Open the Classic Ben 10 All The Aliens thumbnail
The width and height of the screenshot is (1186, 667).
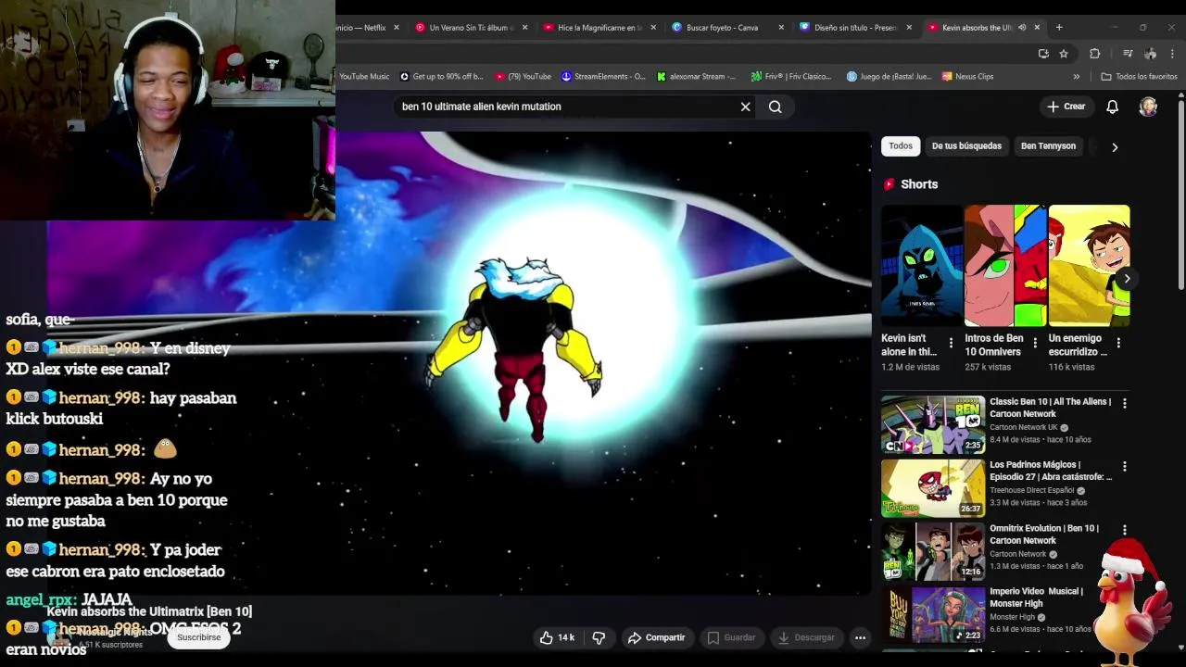click(x=933, y=424)
